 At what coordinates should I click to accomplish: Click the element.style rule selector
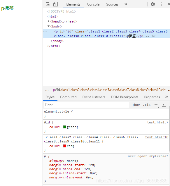click(x=57, y=111)
